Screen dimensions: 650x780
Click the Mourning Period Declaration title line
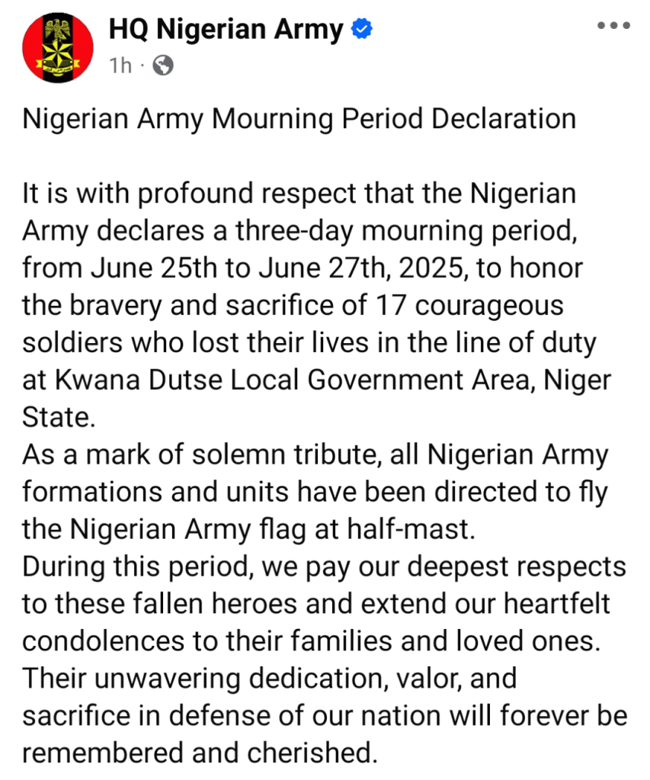[298, 120]
